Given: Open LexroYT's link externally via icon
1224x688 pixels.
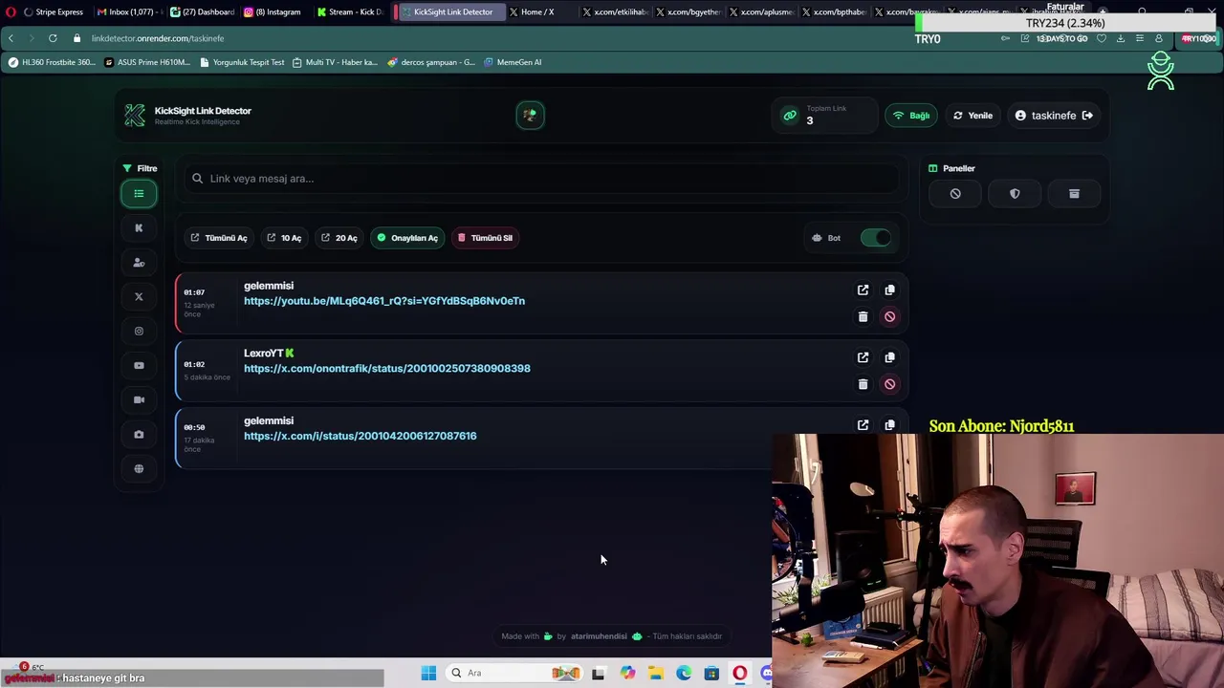Looking at the screenshot, I should pos(863,357).
